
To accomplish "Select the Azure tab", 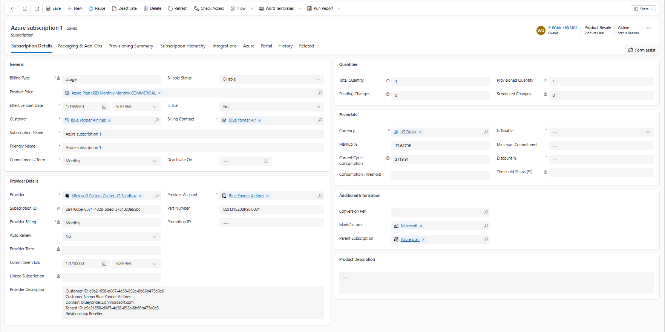I will tap(249, 46).
